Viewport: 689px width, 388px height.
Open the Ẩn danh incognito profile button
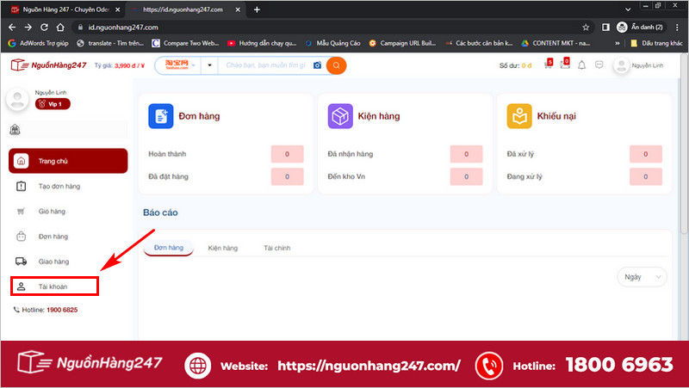[x=640, y=28]
